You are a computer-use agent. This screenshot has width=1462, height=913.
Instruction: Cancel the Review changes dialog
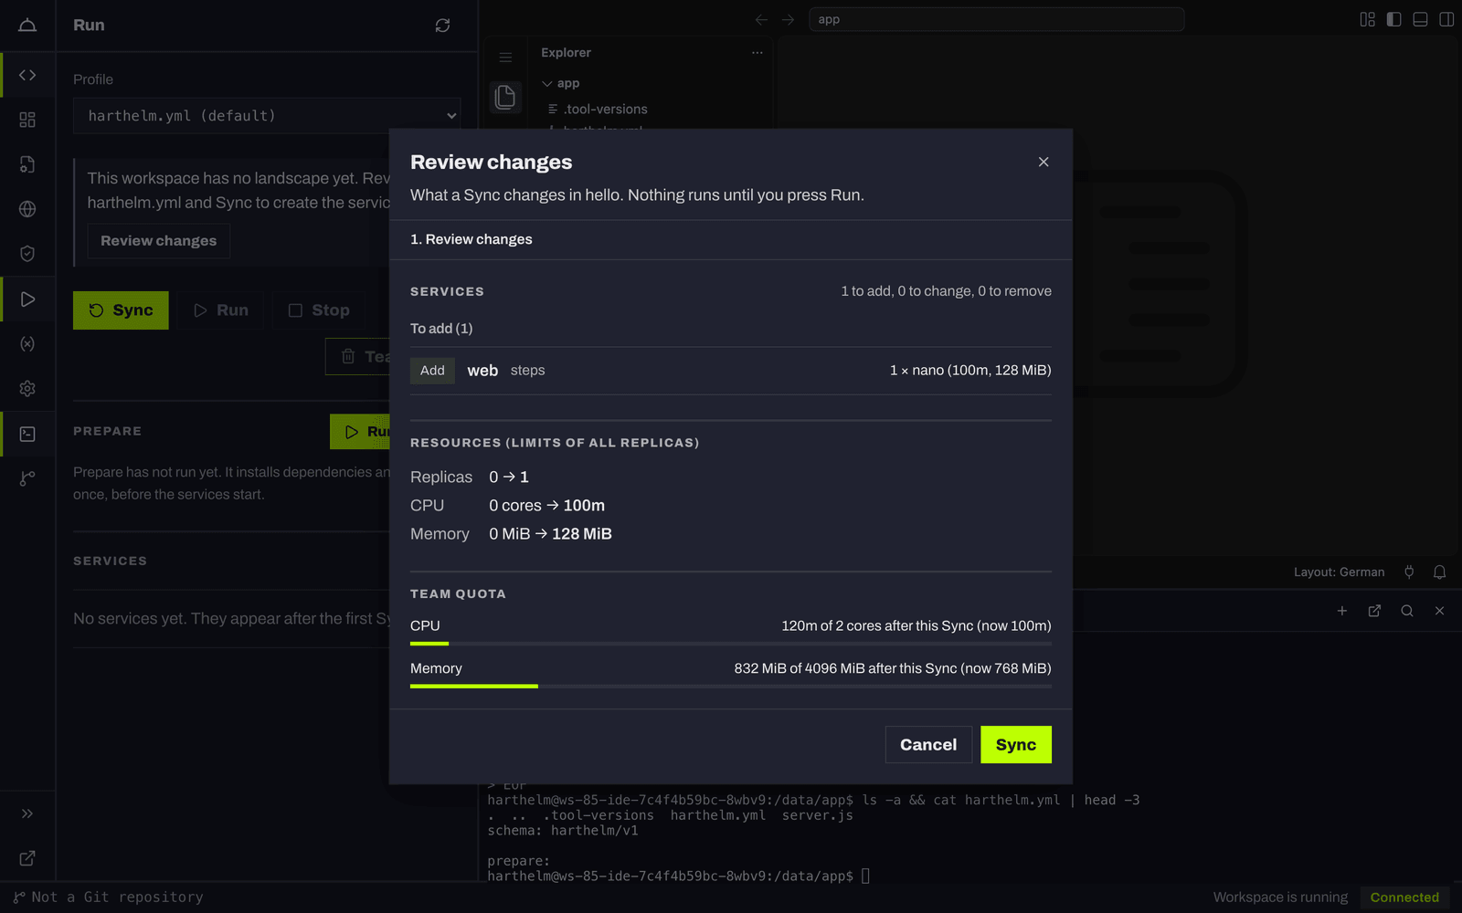click(x=928, y=744)
